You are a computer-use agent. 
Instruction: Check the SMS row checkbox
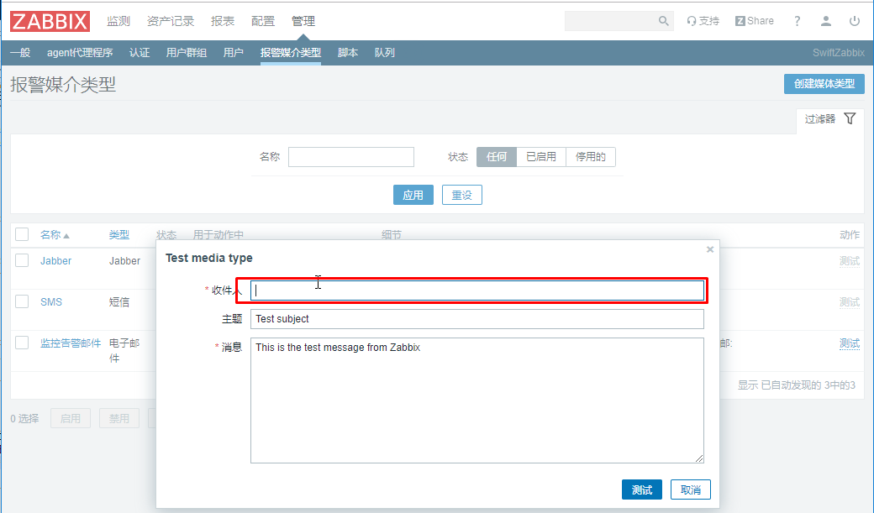click(x=22, y=301)
